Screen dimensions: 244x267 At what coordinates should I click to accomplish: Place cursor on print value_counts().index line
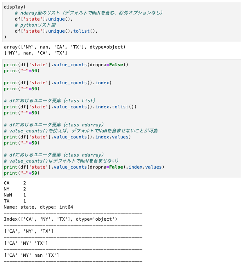(x=57, y=83)
